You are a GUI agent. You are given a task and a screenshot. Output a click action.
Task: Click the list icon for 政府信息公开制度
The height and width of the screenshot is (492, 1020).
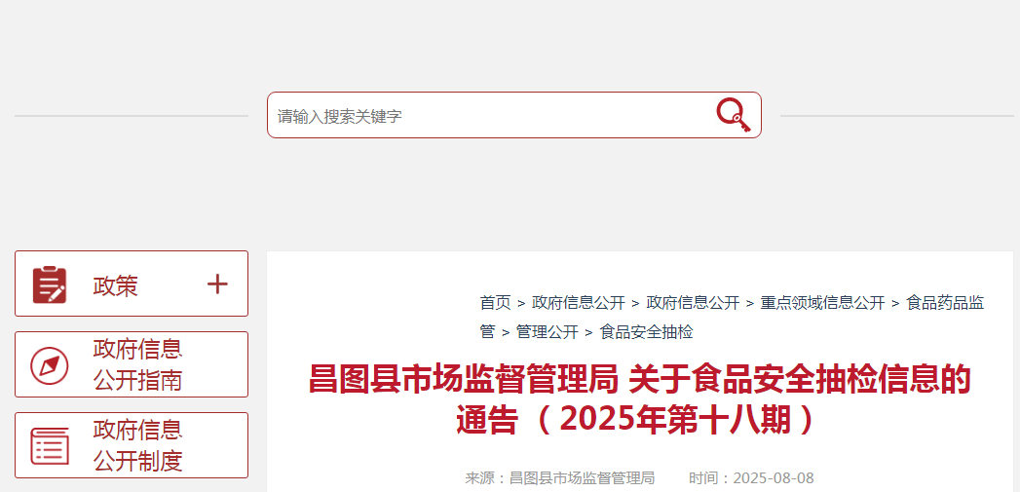click(x=50, y=446)
